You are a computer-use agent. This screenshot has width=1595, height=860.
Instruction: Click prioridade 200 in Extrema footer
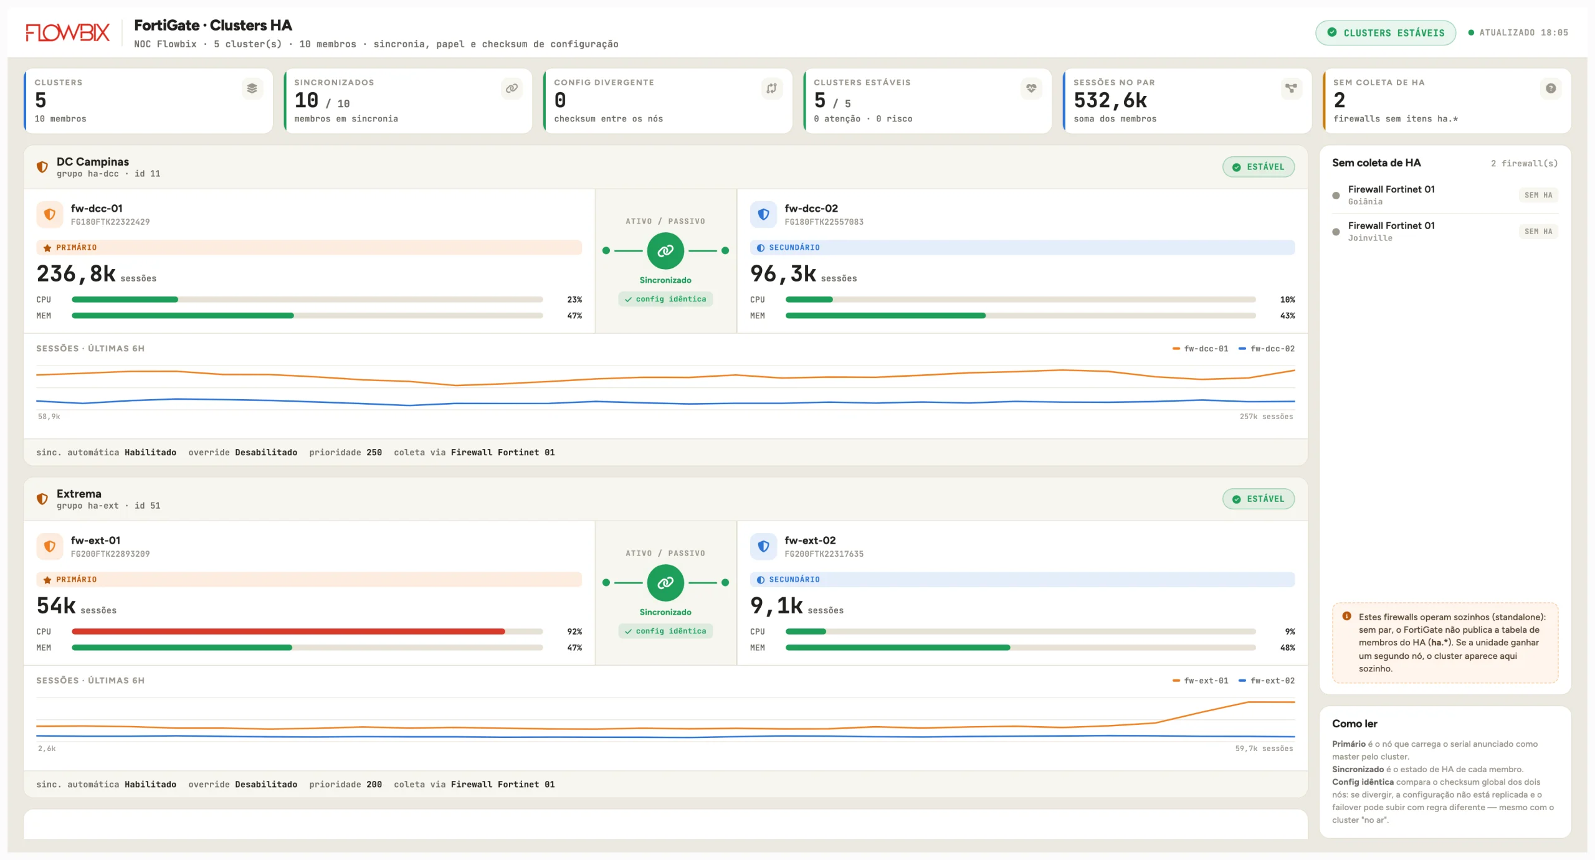pyautogui.click(x=346, y=785)
